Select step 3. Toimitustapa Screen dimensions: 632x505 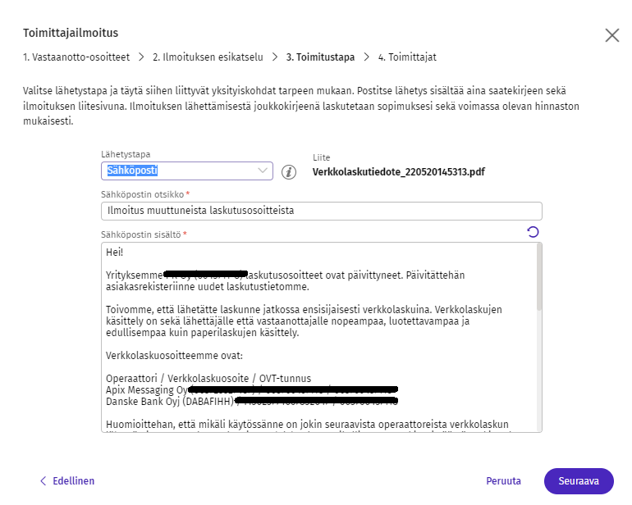coord(320,57)
